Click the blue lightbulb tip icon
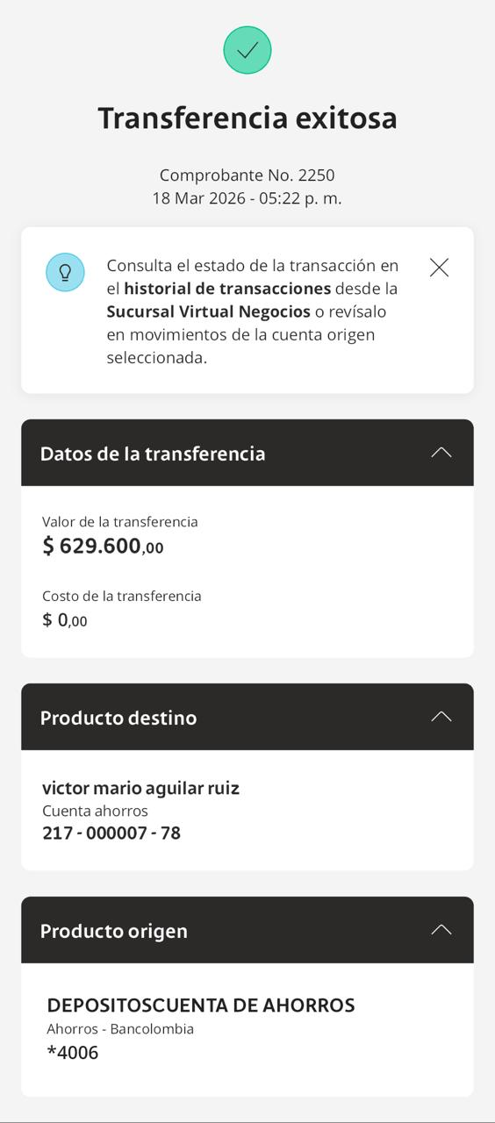The height and width of the screenshot is (1123, 495). tap(65, 272)
